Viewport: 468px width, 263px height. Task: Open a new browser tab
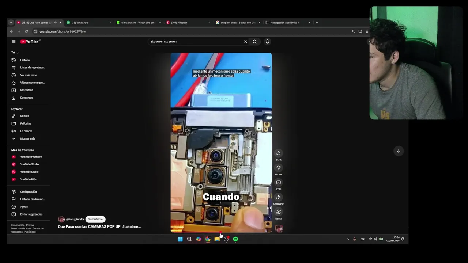coord(317,23)
